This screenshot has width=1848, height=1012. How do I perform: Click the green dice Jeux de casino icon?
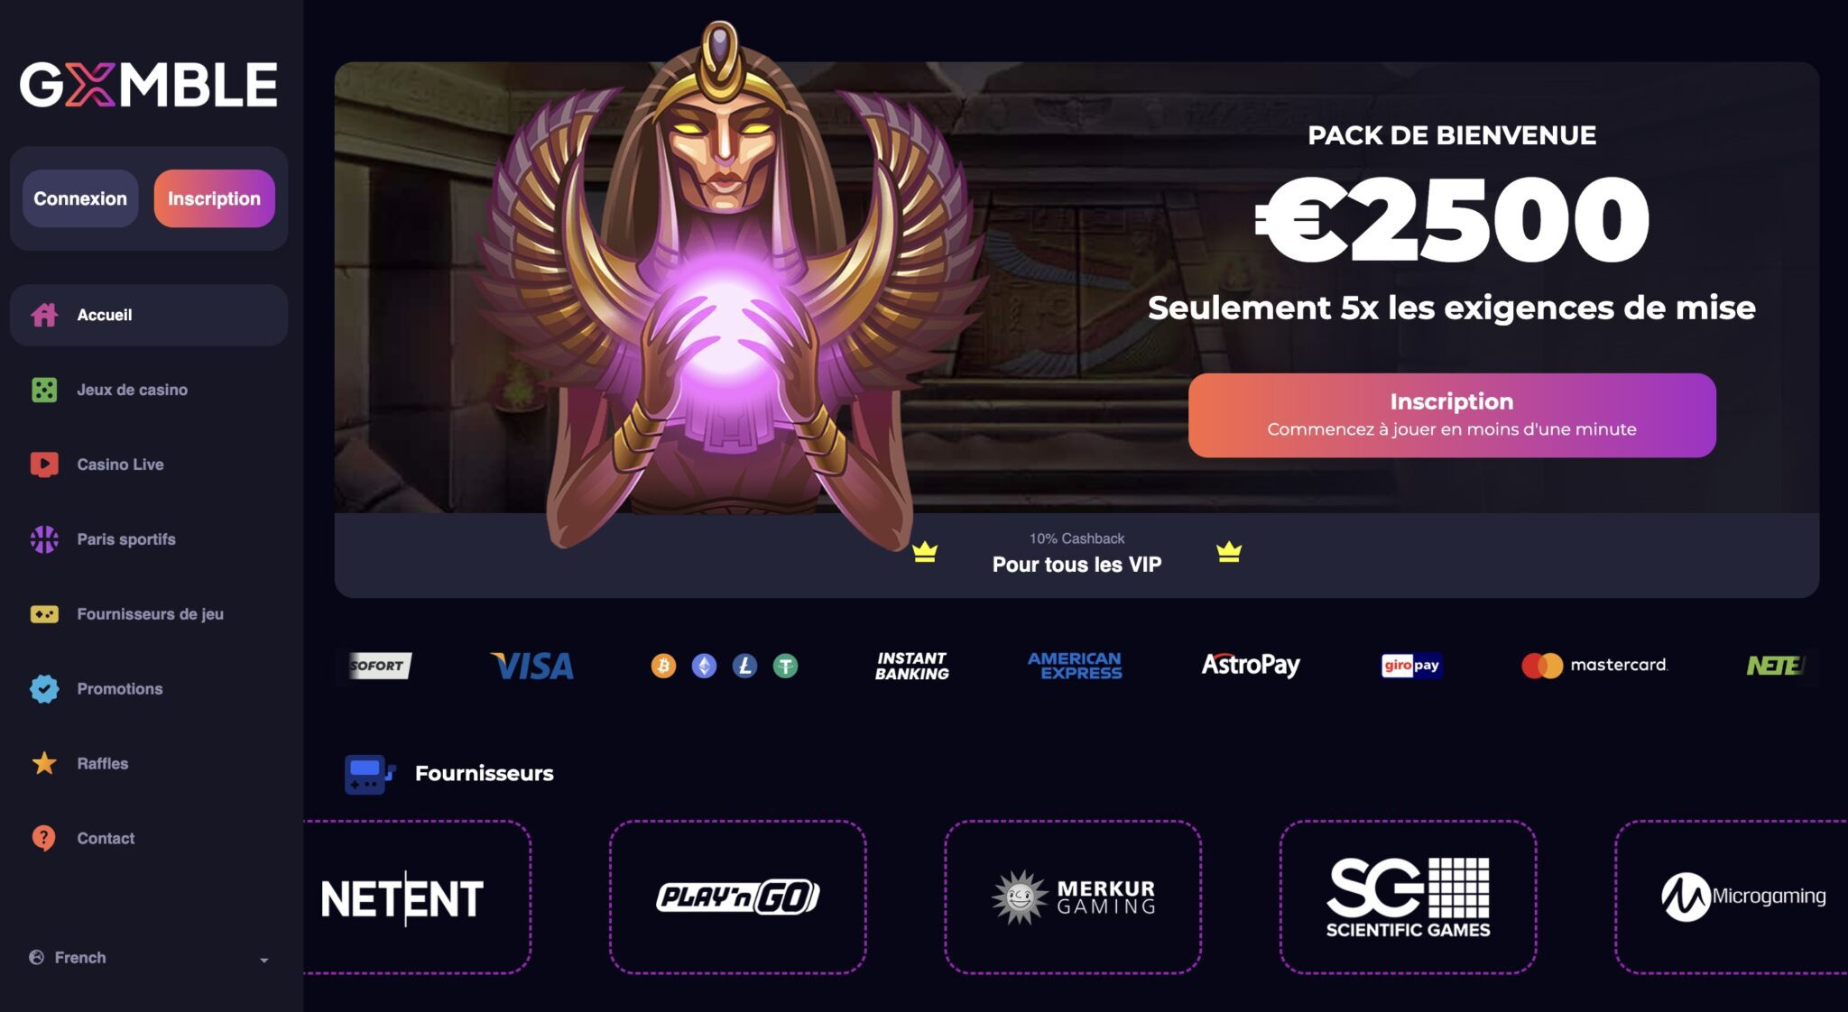pos(44,390)
